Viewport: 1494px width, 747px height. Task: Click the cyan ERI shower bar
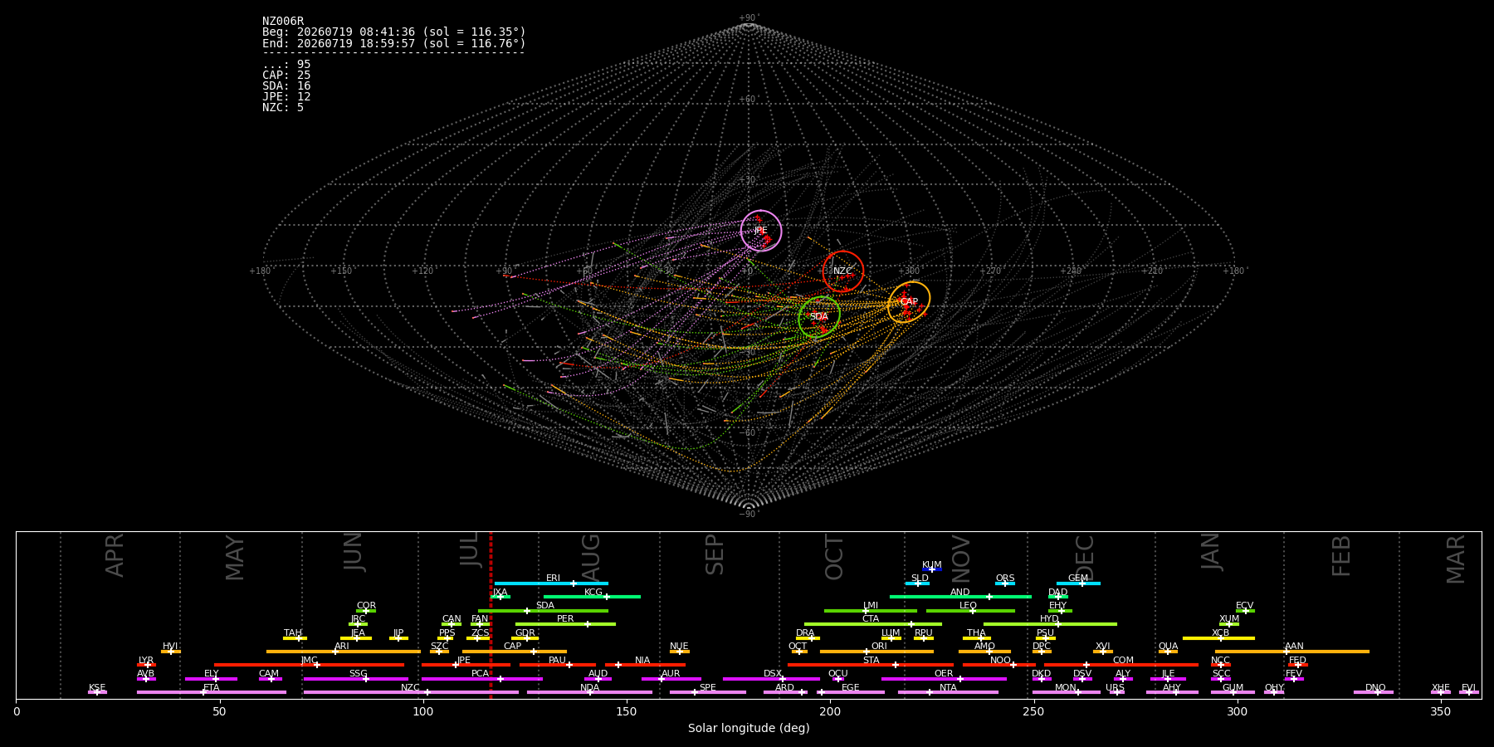tap(551, 583)
